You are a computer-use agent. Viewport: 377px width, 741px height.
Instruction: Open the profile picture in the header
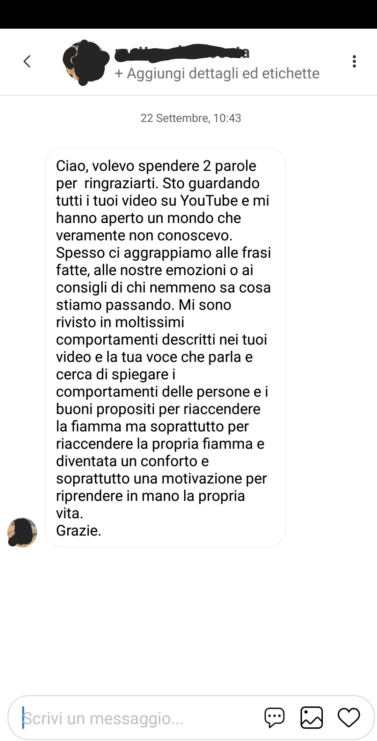pos(86,62)
